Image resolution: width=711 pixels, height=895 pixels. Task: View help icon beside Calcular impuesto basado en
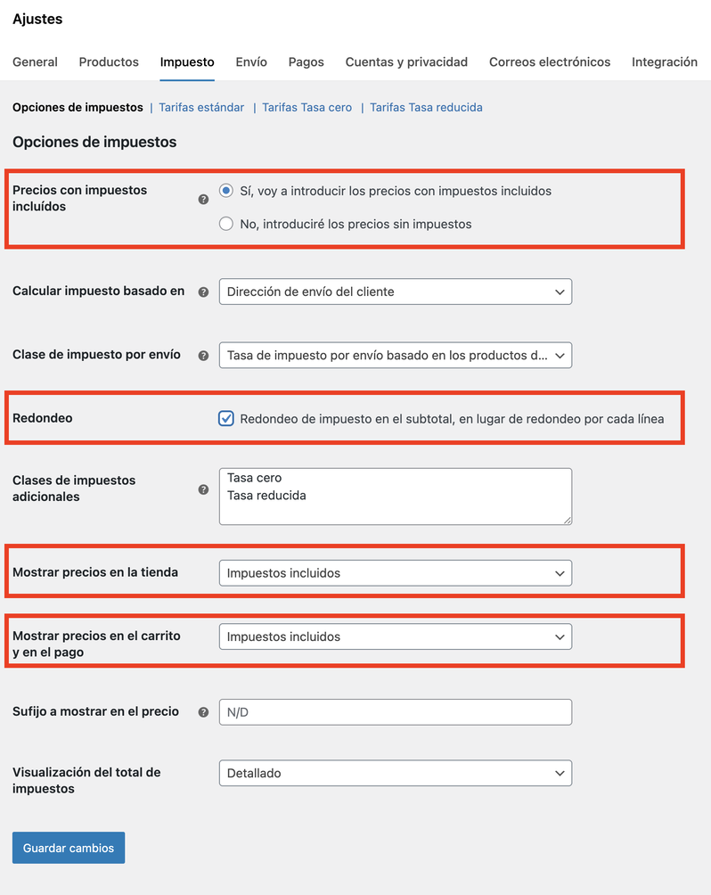click(203, 291)
